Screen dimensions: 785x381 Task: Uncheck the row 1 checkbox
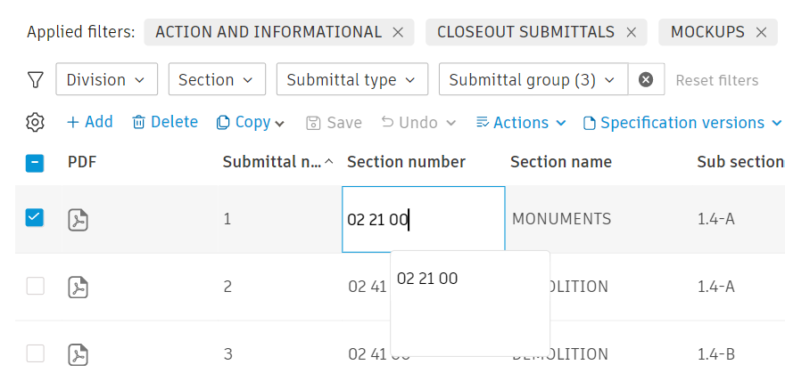pos(35,218)
